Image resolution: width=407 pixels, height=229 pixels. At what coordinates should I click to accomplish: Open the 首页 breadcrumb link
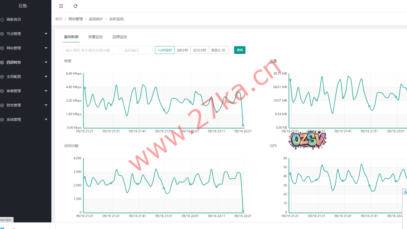59,19
